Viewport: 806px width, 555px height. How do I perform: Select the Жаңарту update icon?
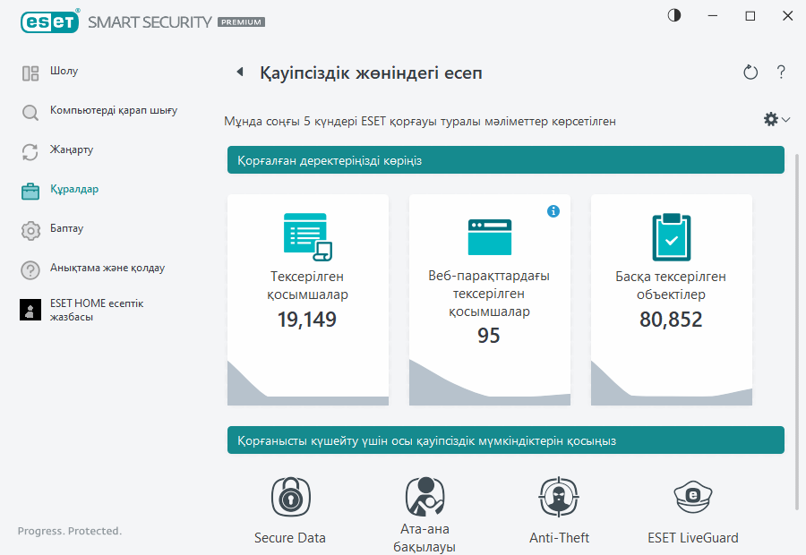coord(30,150)
